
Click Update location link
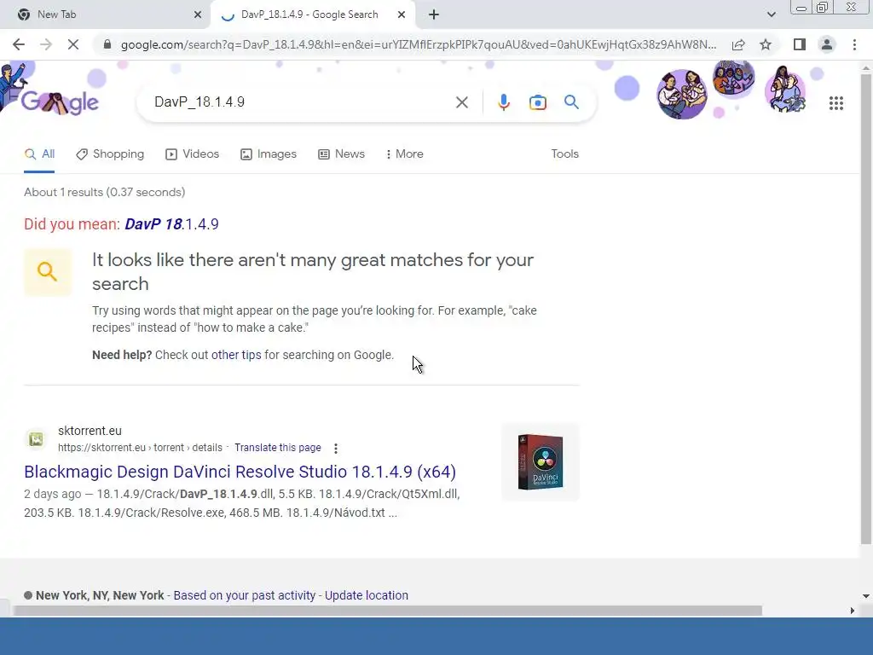tap(367, 595)
